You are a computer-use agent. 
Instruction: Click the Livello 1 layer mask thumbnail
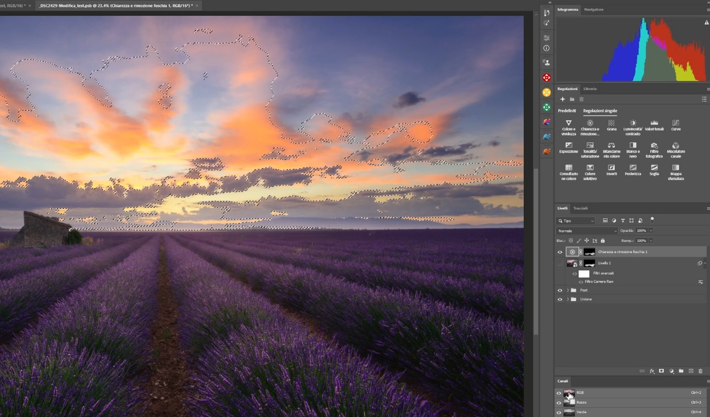[589, 263]
